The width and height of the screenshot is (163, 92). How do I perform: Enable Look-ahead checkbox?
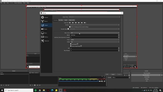71,44
